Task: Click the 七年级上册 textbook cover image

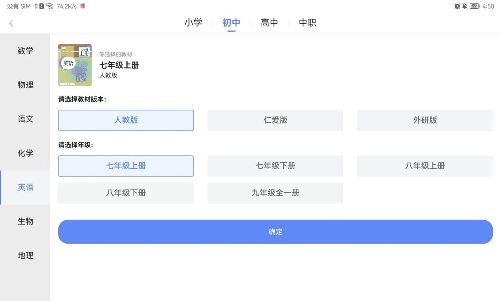Action: (75, 65)
